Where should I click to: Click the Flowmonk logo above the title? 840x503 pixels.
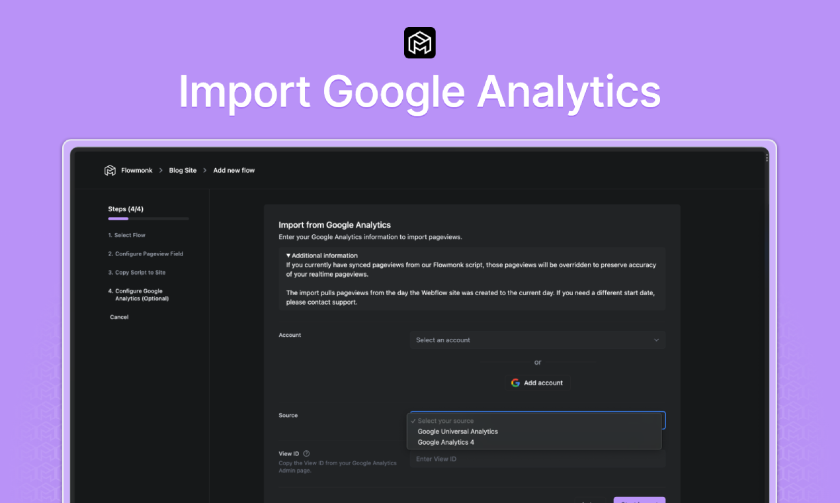(420, 43)
